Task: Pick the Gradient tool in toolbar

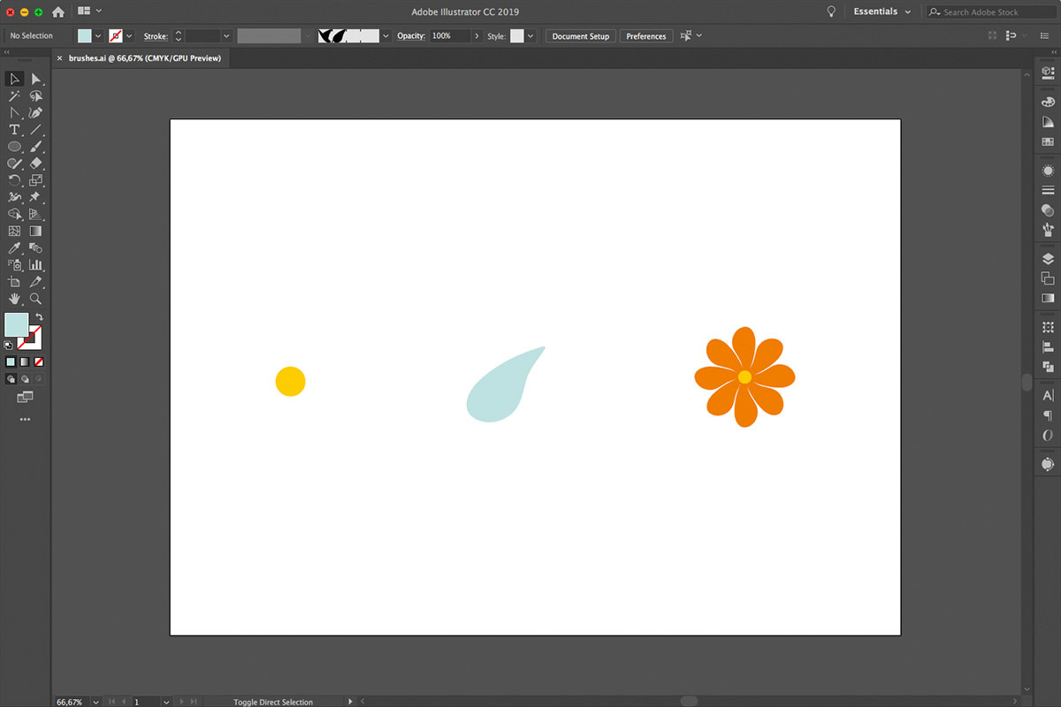Action: (x=36, y=231)
